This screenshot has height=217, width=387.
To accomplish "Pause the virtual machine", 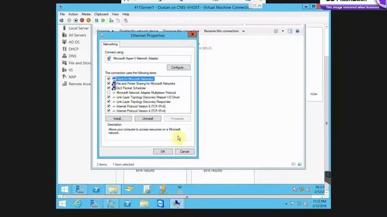I will (x=97, y=20).
